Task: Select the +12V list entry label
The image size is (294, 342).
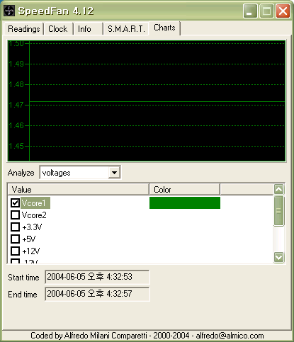Action: pyautogui.click(x=31, y=251)
